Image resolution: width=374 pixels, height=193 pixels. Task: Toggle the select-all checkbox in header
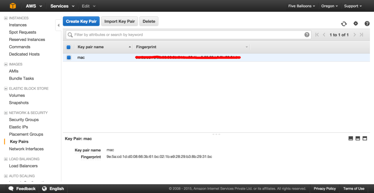click(68, 47)
